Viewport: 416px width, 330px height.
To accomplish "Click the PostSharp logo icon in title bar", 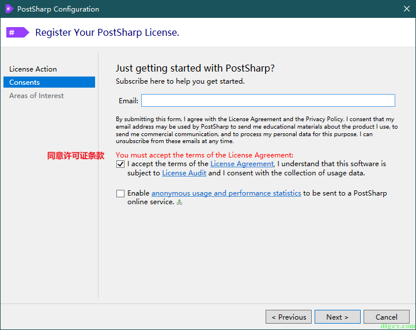I will [x=9, y=9].
